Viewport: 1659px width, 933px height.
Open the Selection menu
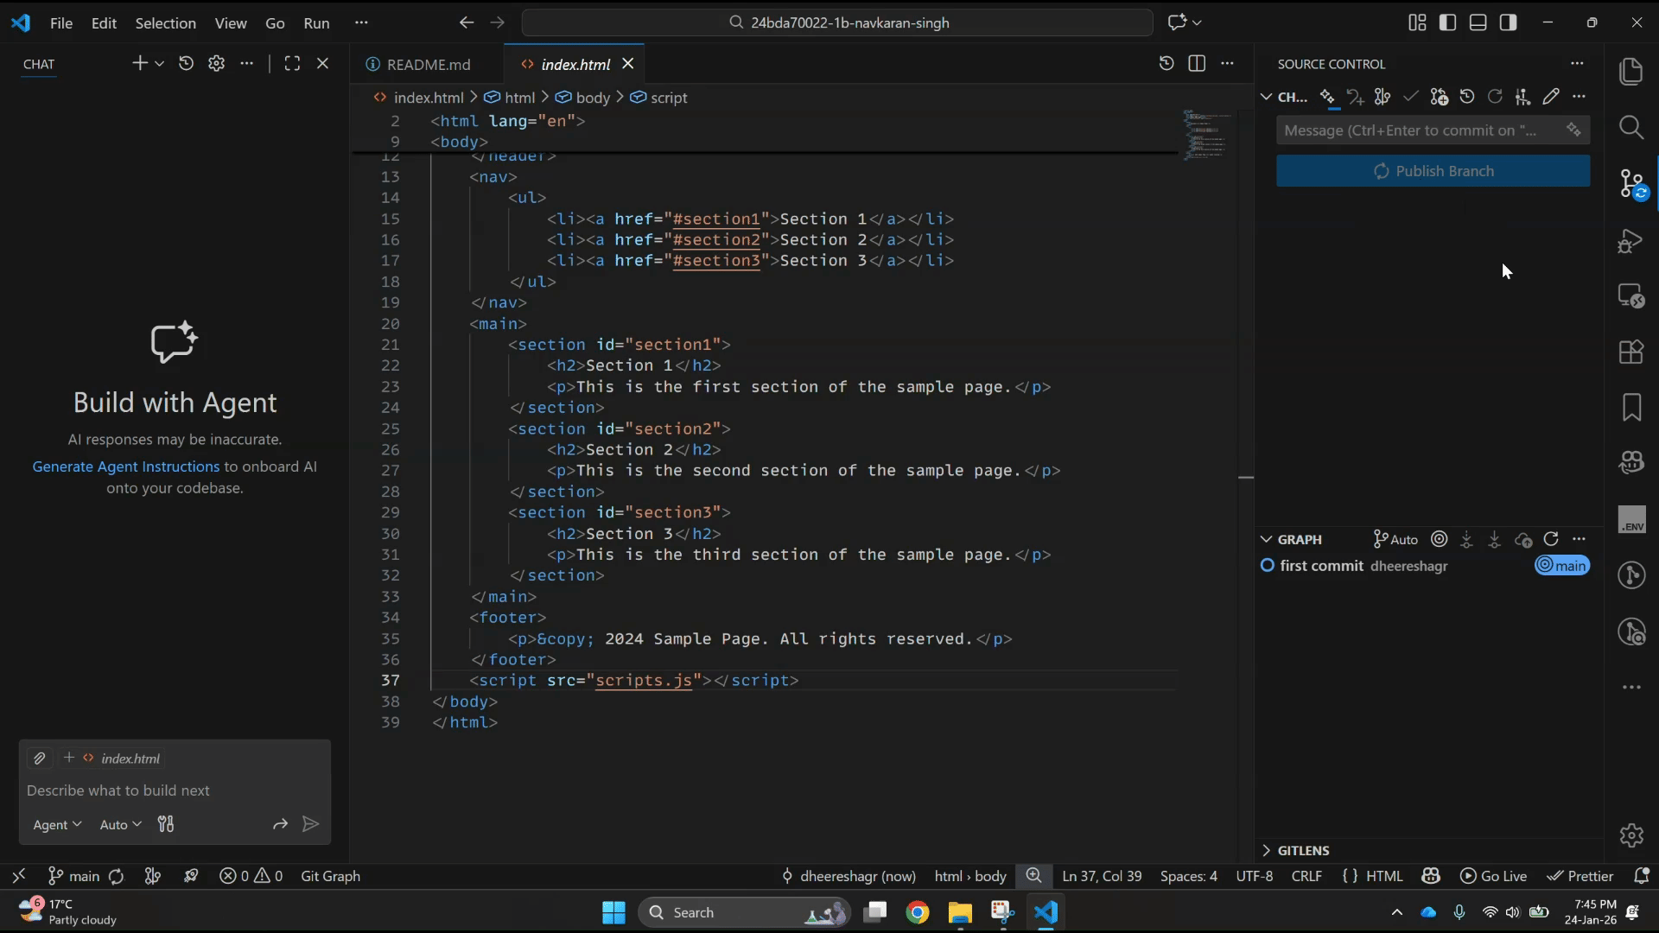point(165,23)
